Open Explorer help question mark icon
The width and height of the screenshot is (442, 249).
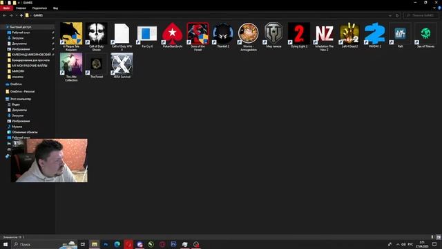pos(439,8)
